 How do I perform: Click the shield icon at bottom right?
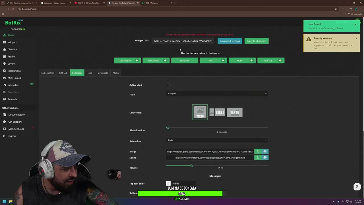coord(357,187)
